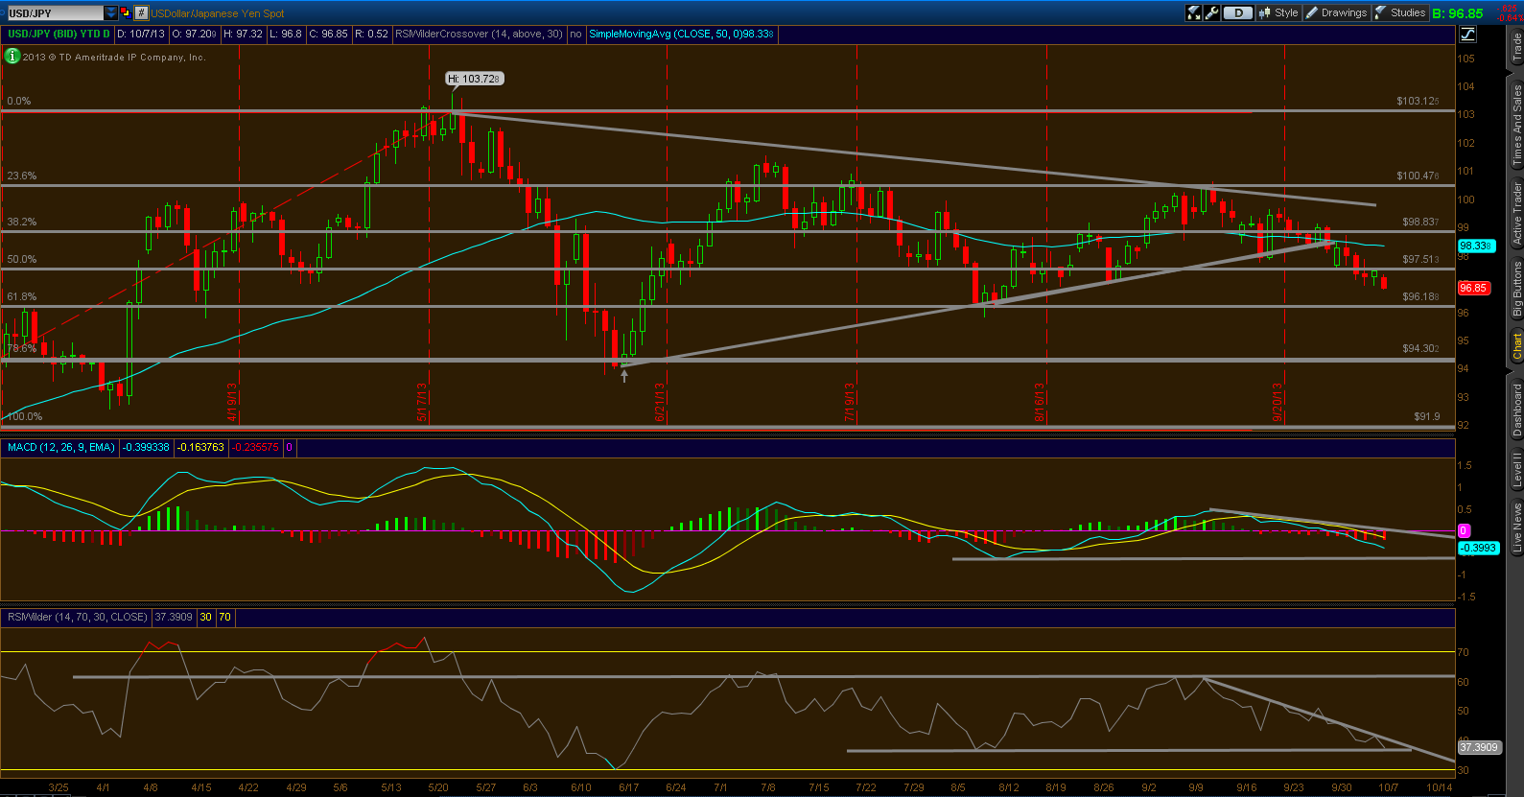Click the 5/17/13 expiration date marker

(x=421, y=403)
